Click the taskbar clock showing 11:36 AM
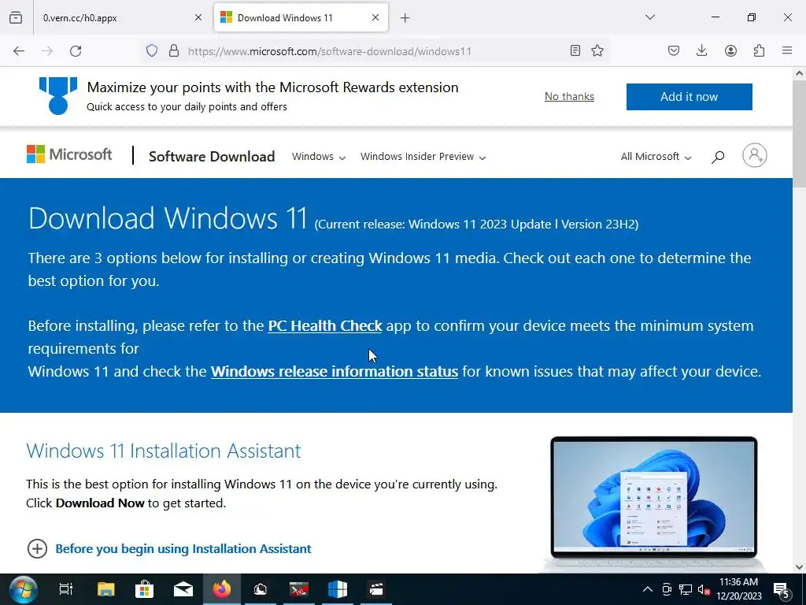 738,589
